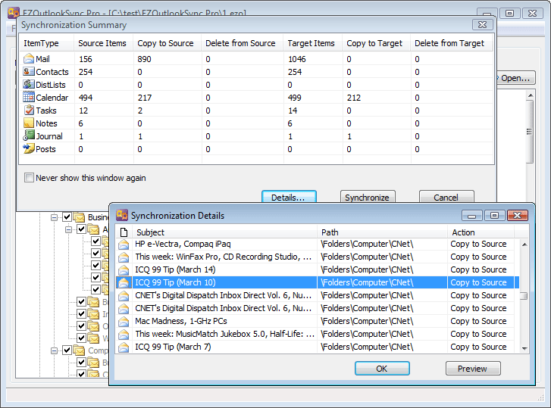Uncheck the checkbox of folder starting with I

82,313
